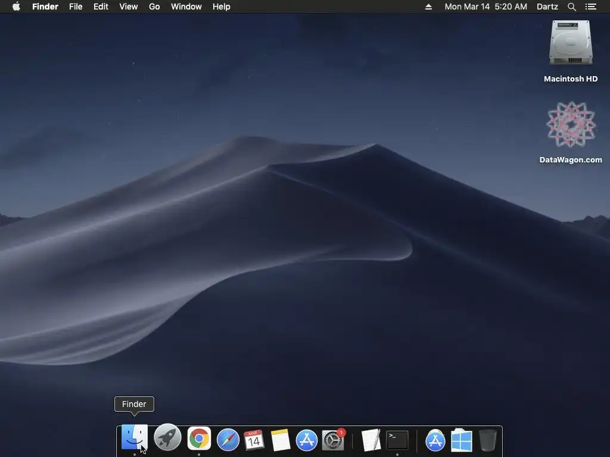610x457 pixels.
Task: Open System Preferences with notification badge
Action: click(x=334, y=440)
